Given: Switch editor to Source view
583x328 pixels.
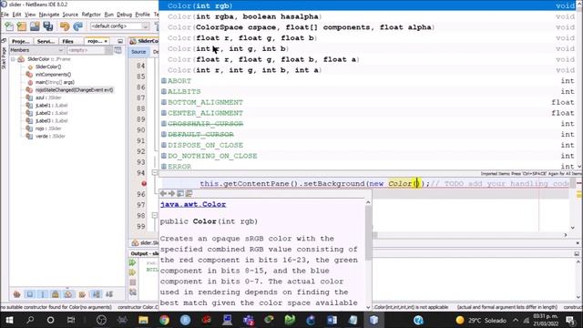Looking at the screenshot, I should [138, 52].
